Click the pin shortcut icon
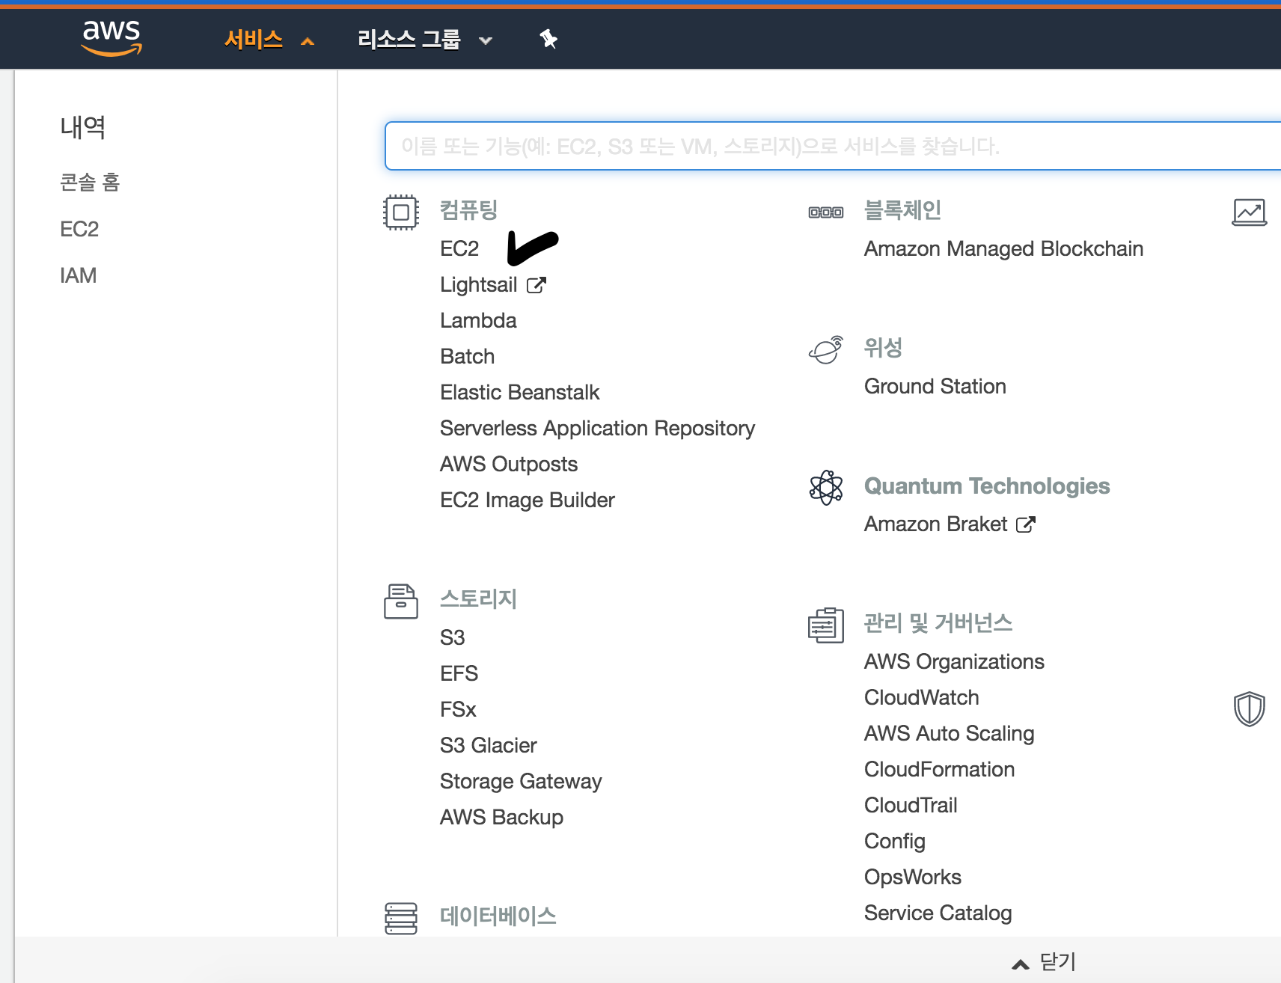This screenshot has height=983, width=1281. (548, 39)
